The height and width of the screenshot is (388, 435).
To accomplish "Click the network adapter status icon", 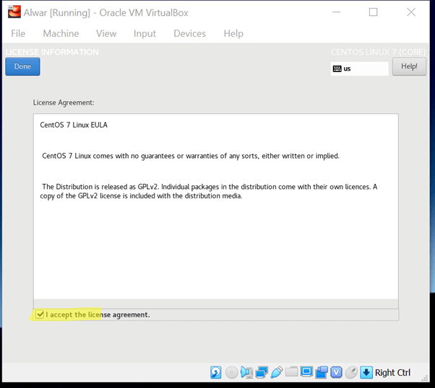I will point(262,372).
